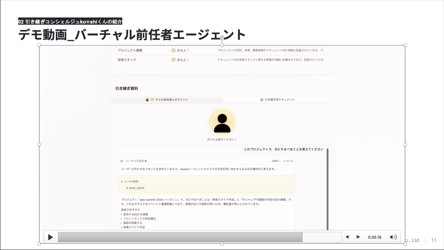This screenshot has width=444, height=250.
Task: Click the section label 02 引き継ぎコンシェルジュ
Action: (70, 21)
